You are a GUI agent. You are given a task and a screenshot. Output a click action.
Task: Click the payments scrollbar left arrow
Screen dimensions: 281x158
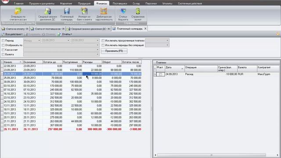click(x=155, y=155)
